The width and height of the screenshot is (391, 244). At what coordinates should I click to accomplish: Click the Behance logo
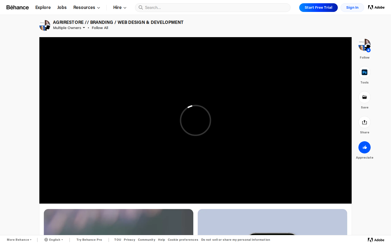[18, 7]
